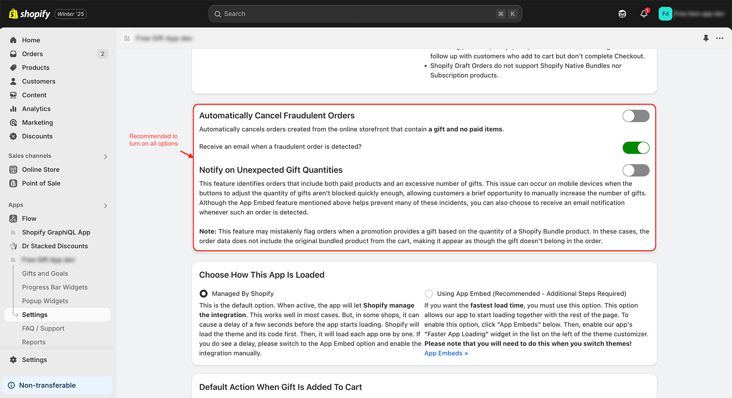This screenshot has width=732, height=398.
Task: Click the Marketing target icon
Action: [x=13, y=123]
